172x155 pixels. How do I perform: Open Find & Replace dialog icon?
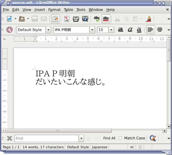153,138
